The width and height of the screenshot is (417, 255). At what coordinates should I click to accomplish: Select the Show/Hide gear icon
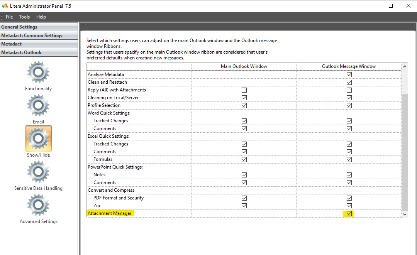(38, 138)
